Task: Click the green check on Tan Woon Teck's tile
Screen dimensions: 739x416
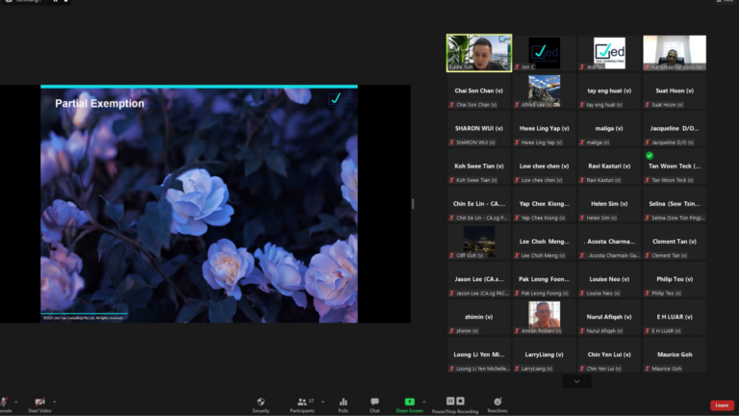Action: (x=650, y=155)
